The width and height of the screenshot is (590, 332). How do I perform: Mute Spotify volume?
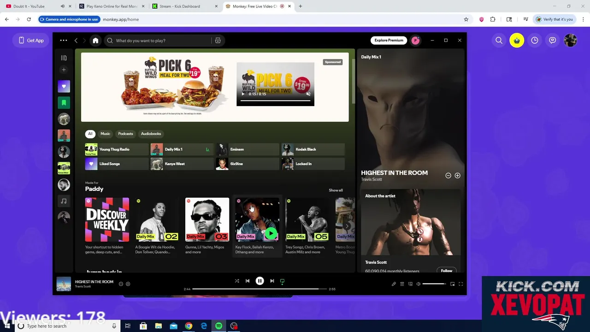[419, 284]
